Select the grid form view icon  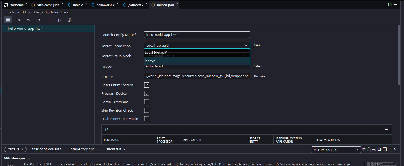click(8, 20)
